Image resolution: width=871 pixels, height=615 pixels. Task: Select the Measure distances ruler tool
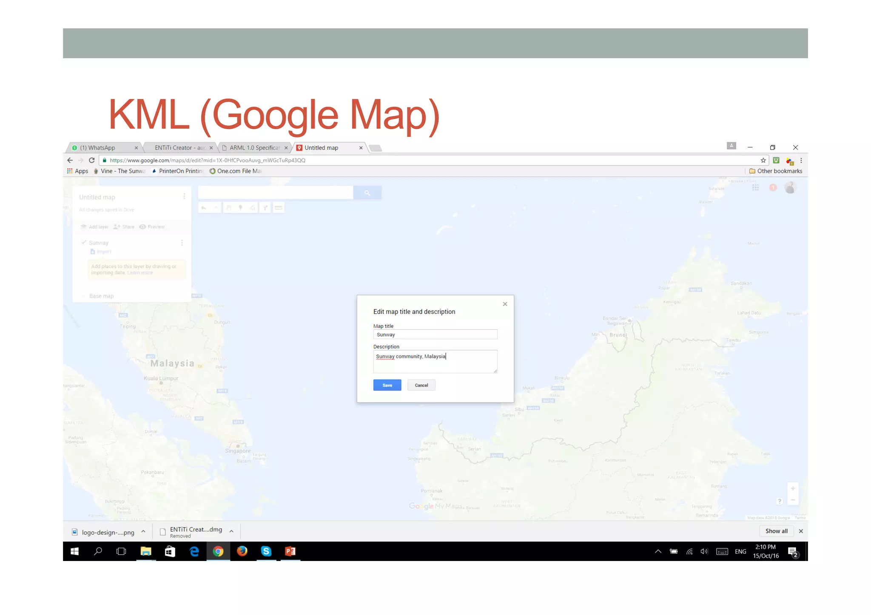[279, 208]
